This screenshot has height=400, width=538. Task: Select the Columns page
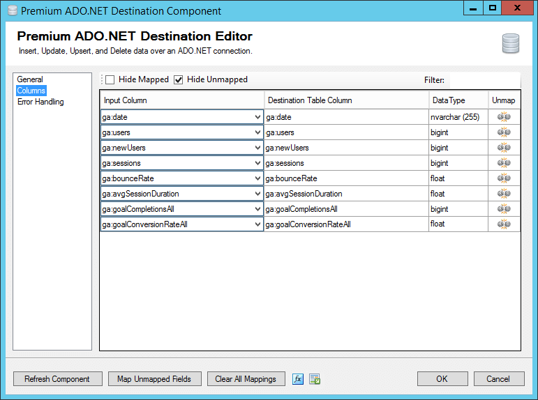pyautogui.click(x=31, y=91)
